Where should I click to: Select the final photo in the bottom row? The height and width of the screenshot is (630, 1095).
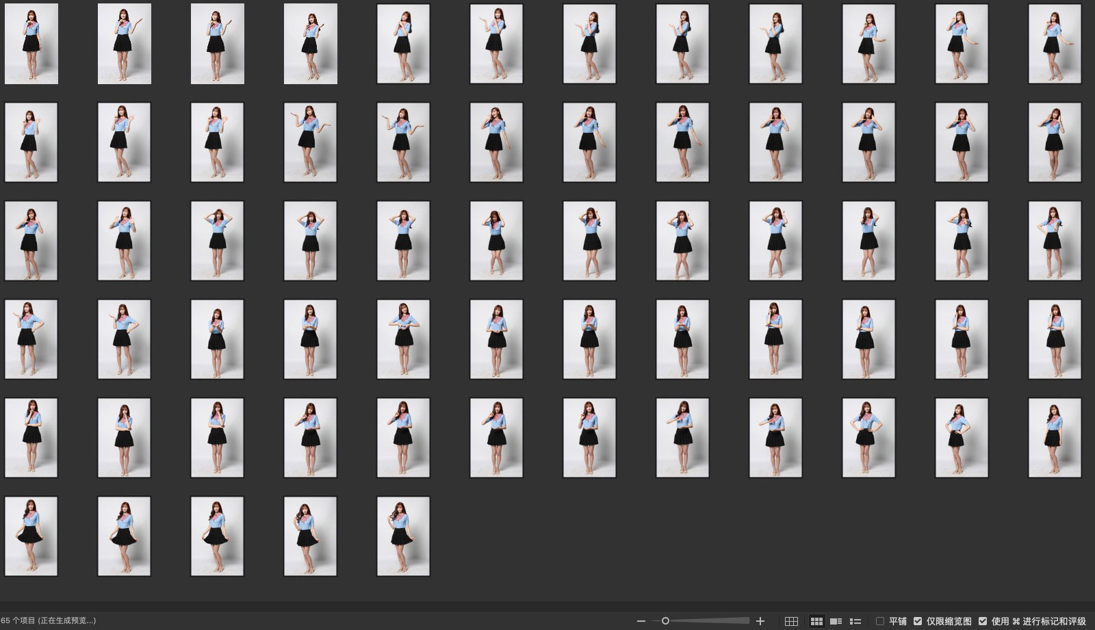(x=403, y=536)
